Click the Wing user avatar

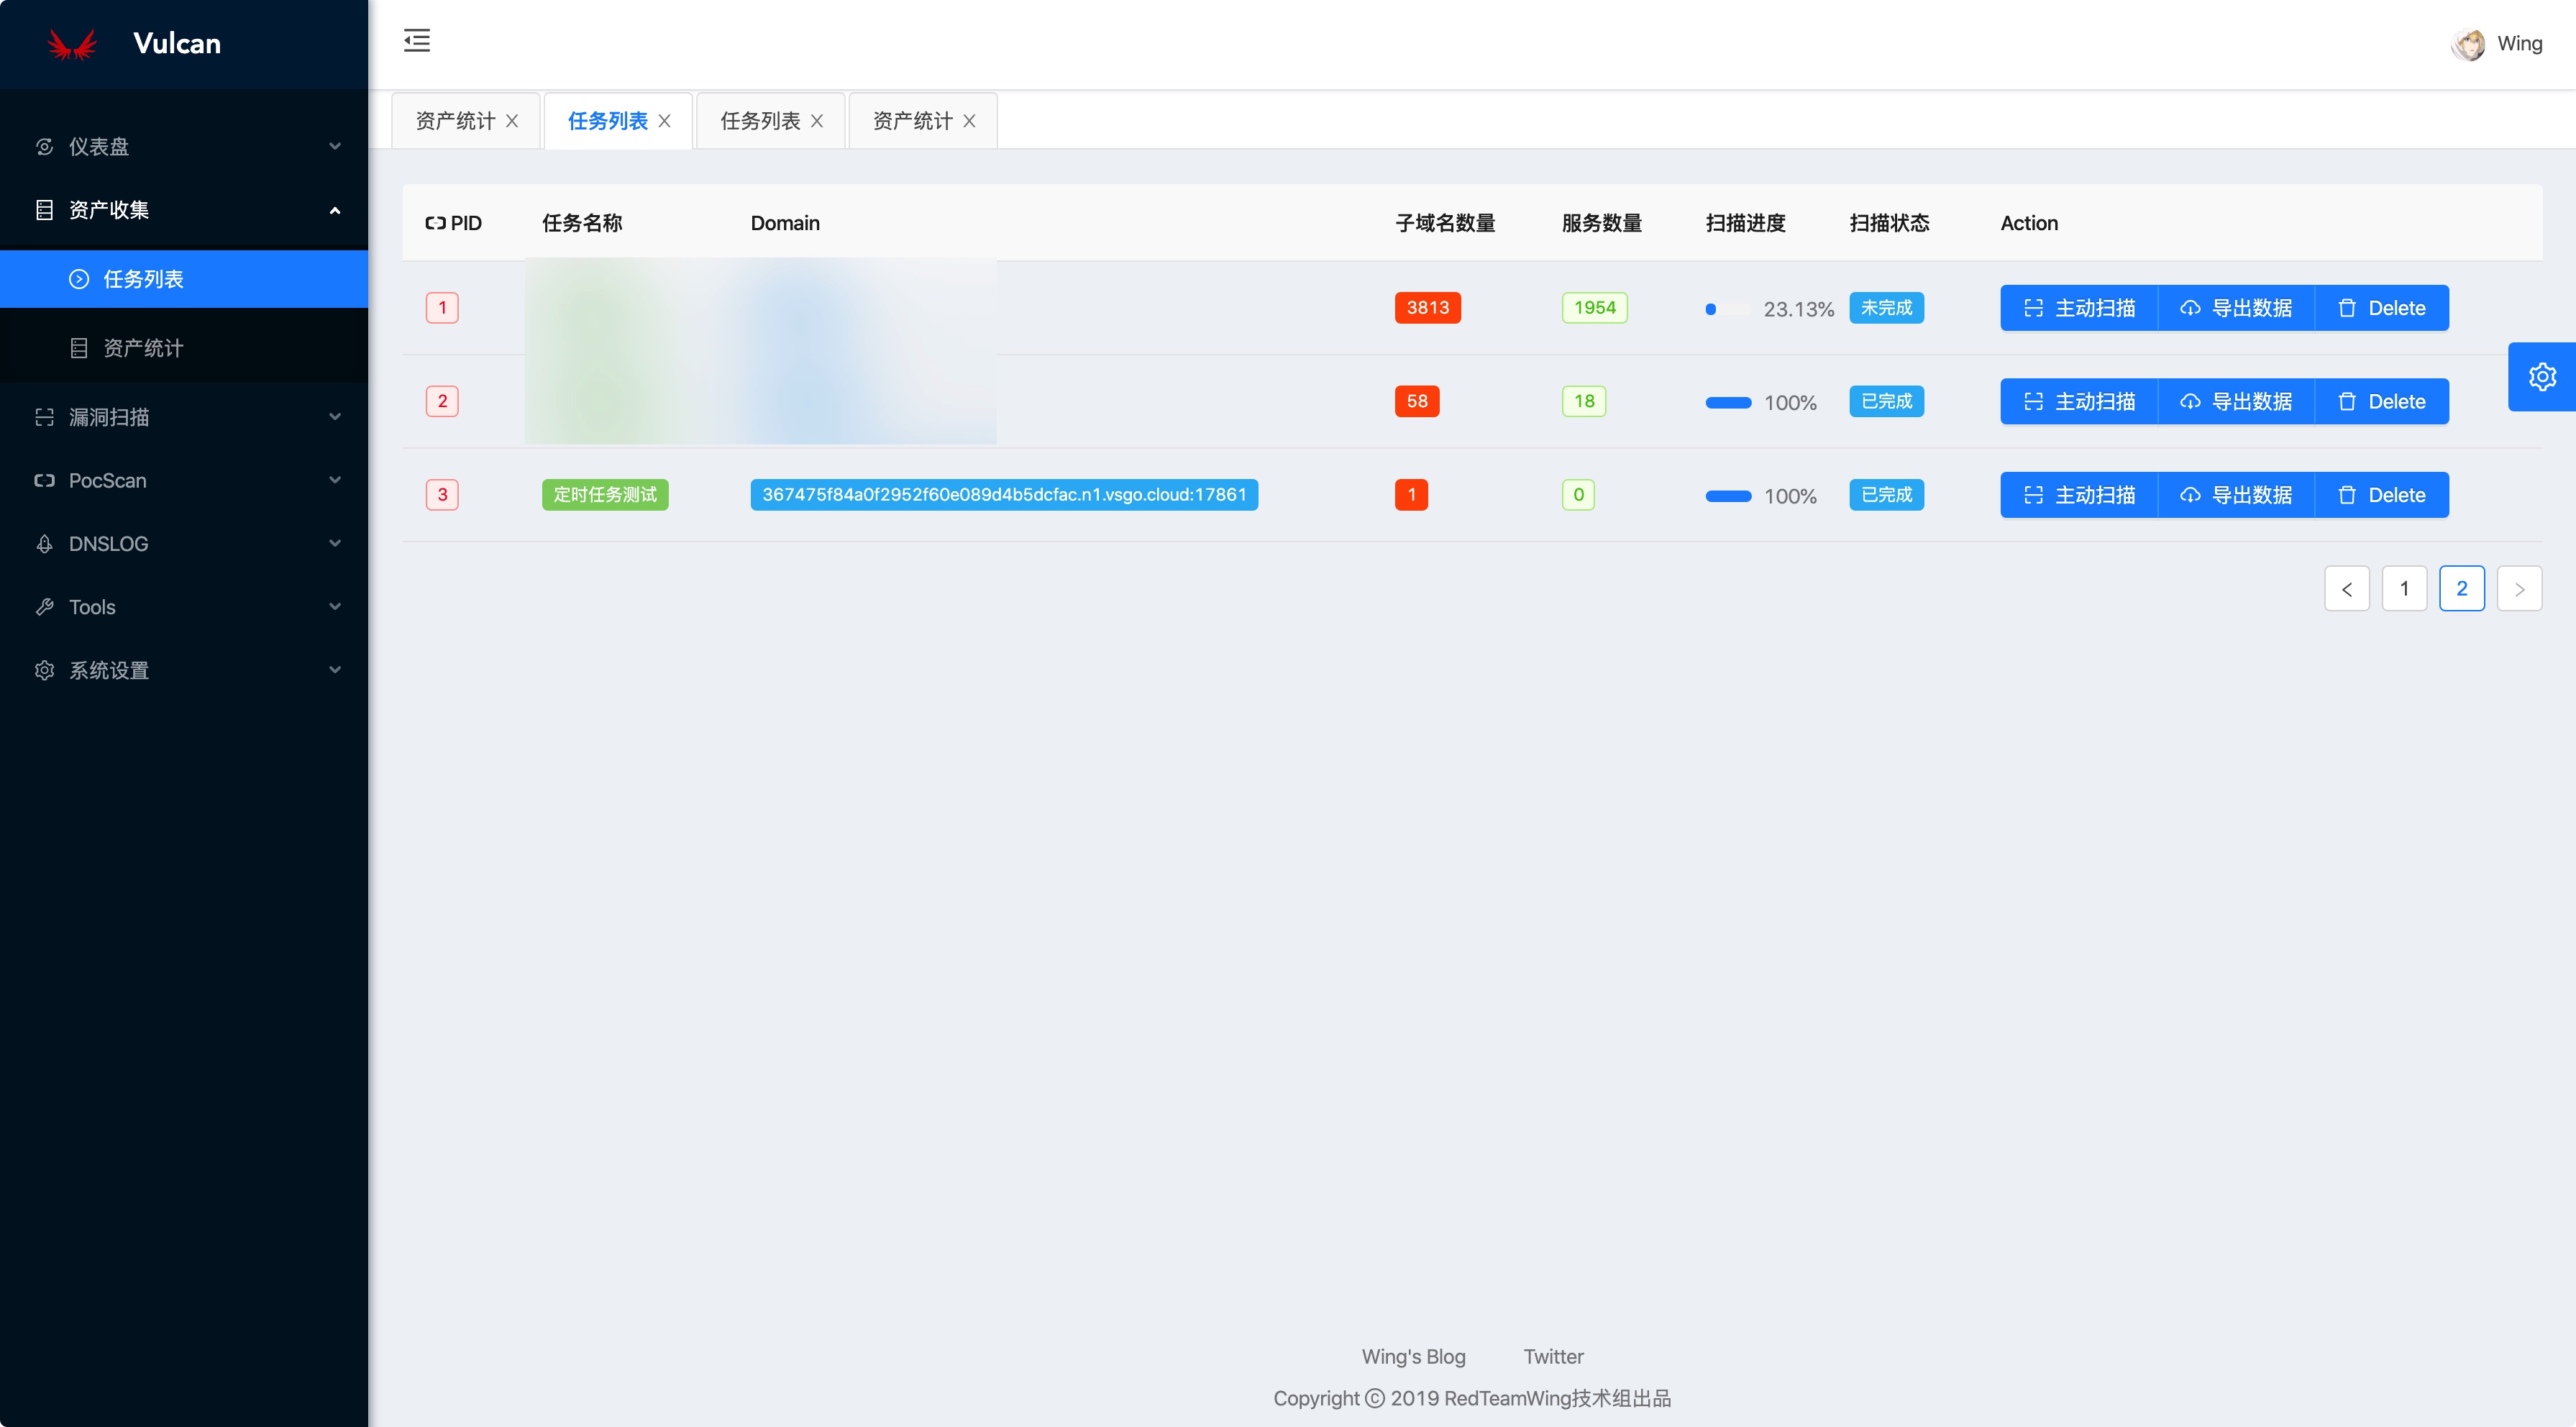pos(2468,44)
